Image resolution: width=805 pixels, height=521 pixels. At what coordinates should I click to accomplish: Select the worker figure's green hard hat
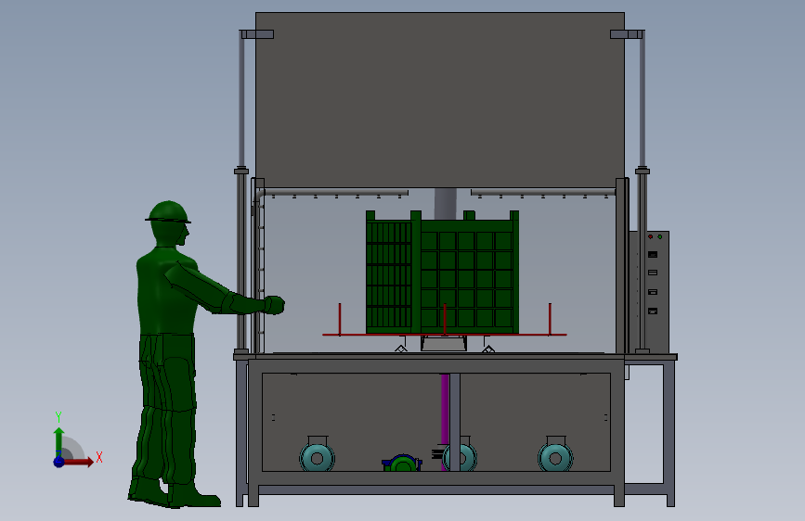168,212
